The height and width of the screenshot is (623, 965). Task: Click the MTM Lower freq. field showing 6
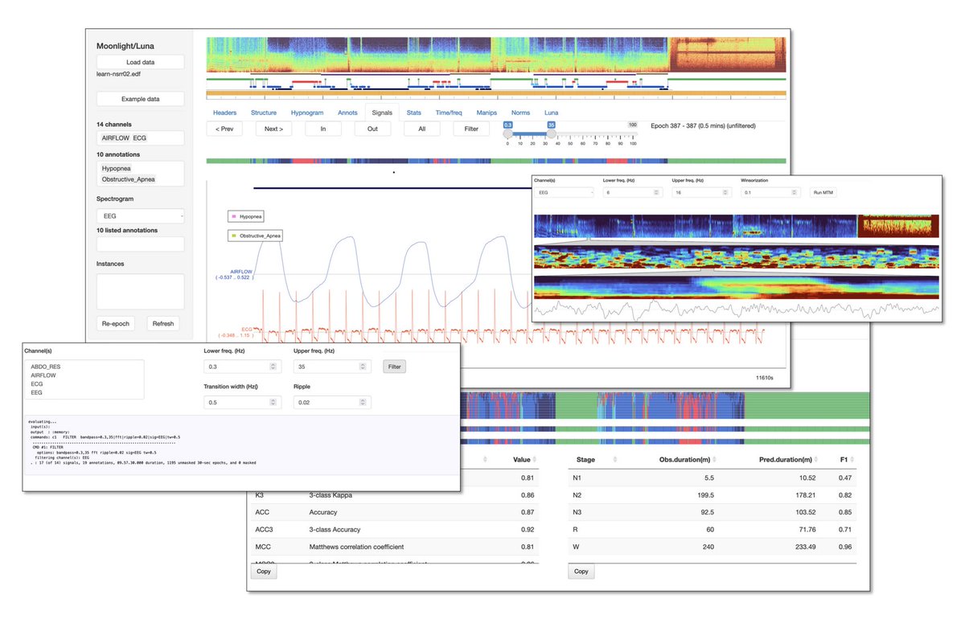pos(633,193)
